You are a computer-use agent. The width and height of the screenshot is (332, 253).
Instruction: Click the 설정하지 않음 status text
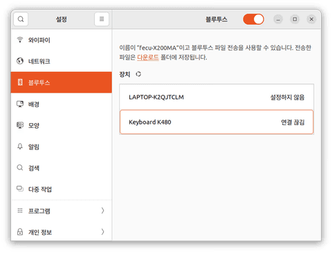(x=287, y=97)
